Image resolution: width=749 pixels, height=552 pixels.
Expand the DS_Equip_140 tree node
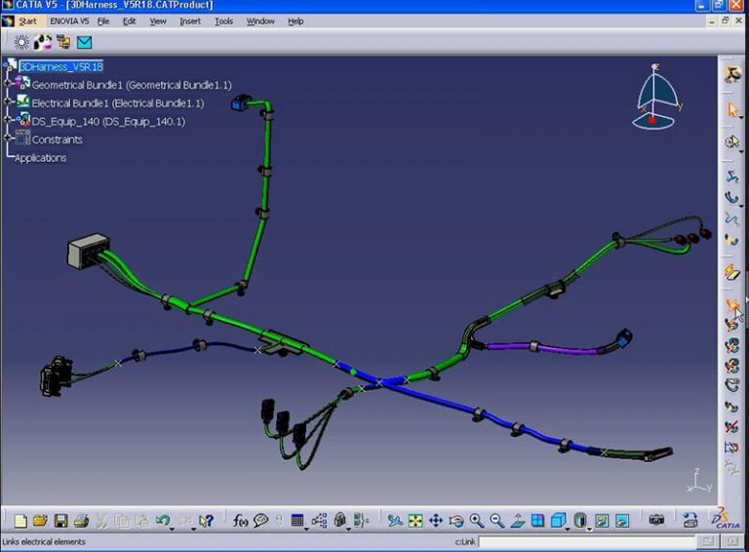(8, 121)
